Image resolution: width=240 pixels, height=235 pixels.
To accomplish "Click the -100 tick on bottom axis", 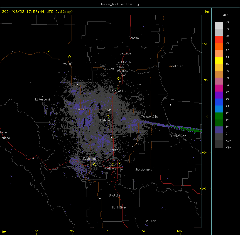I will click(35, 231).
